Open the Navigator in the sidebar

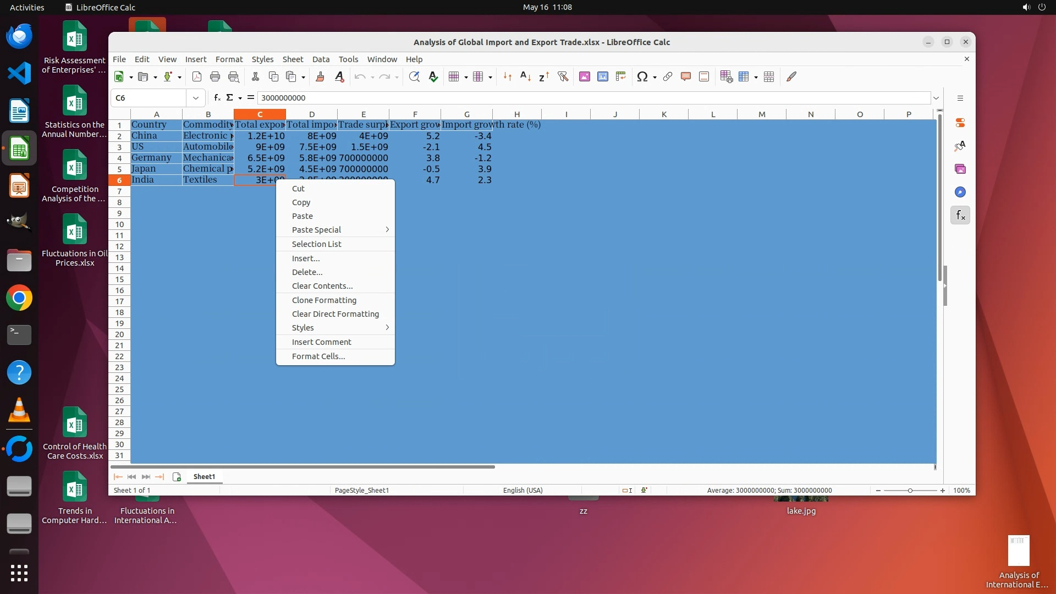pyautogui.click(x=960, y=192)
